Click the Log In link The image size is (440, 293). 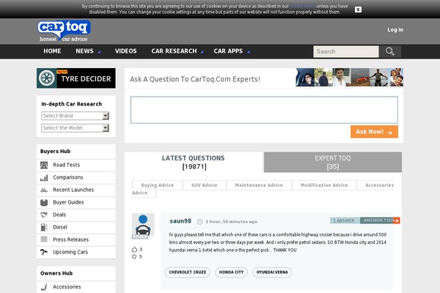(395, 30)
